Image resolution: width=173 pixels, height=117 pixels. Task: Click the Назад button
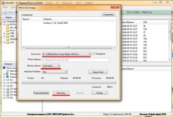pos(99,93)
